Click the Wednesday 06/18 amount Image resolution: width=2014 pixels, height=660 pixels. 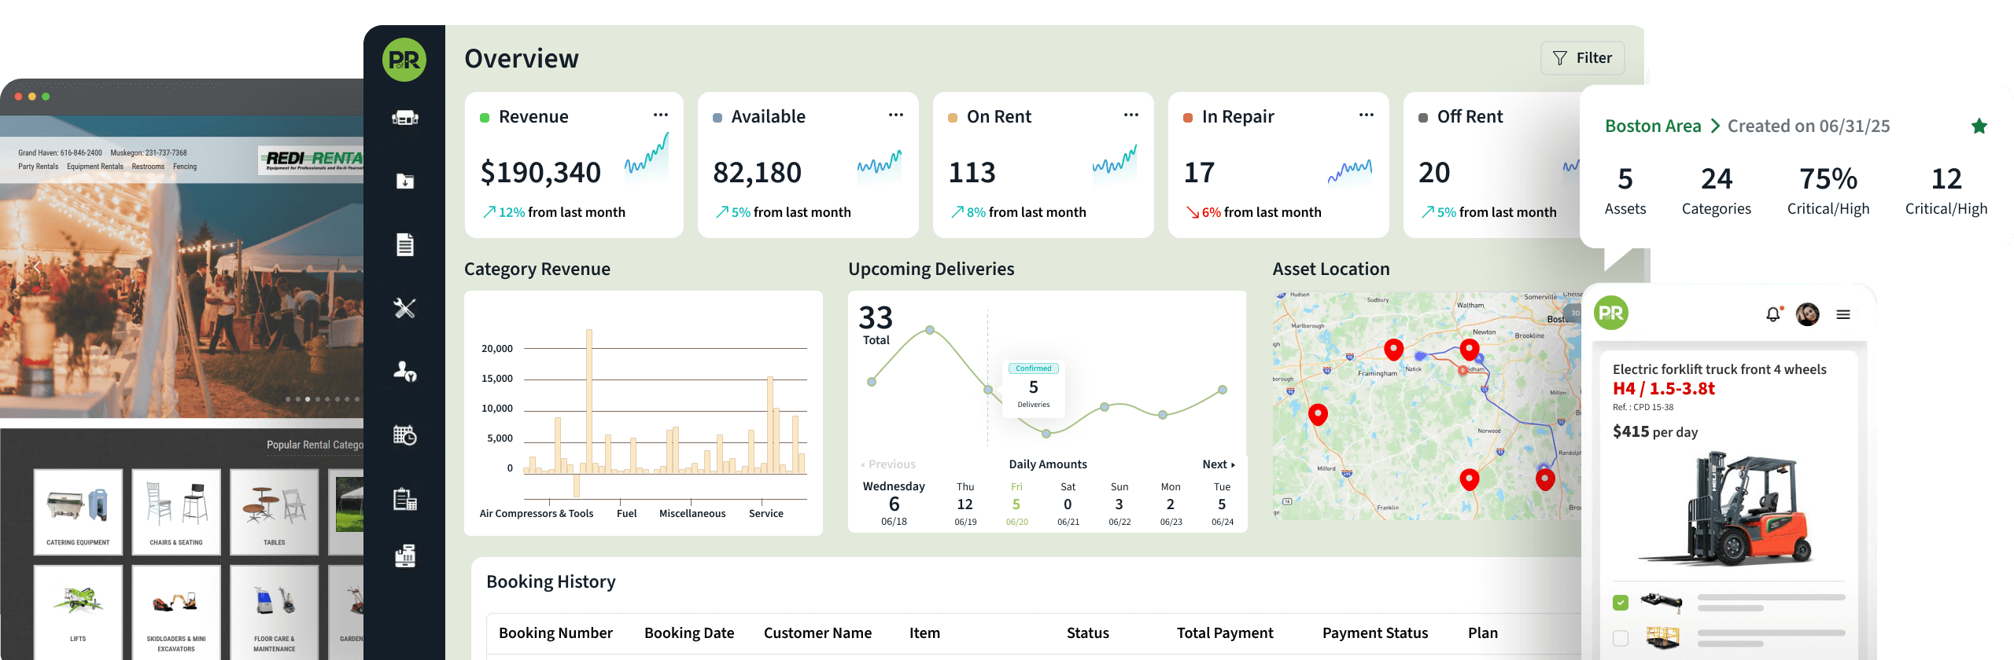tap(894, 504)
